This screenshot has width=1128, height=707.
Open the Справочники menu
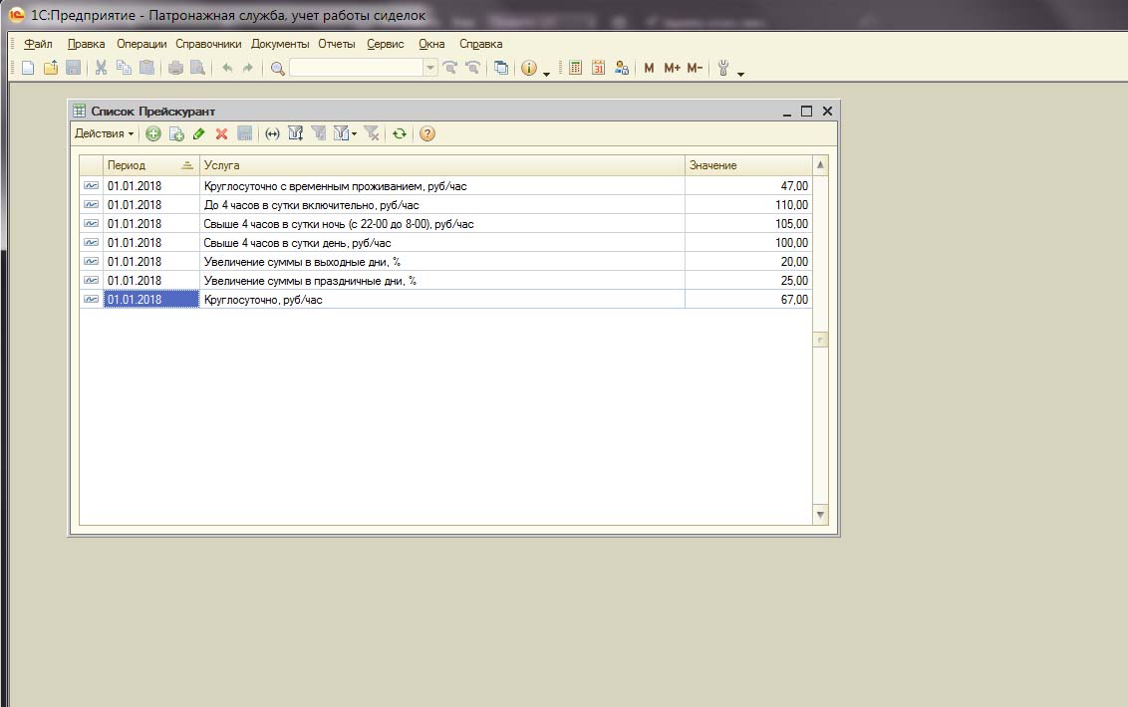point(208,44)
